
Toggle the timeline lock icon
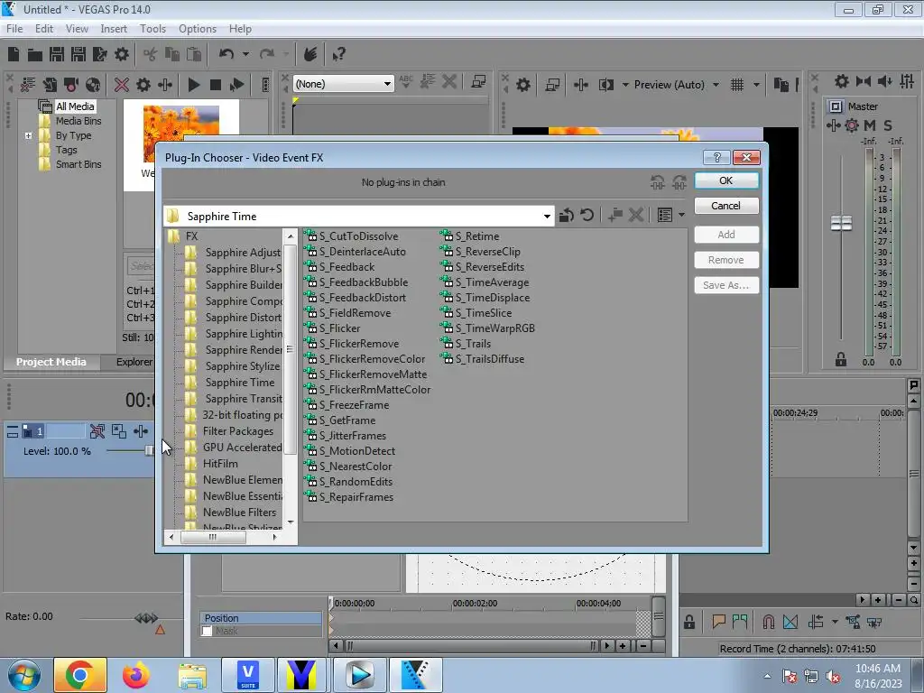pyautogui.click(x=688, y=622)
